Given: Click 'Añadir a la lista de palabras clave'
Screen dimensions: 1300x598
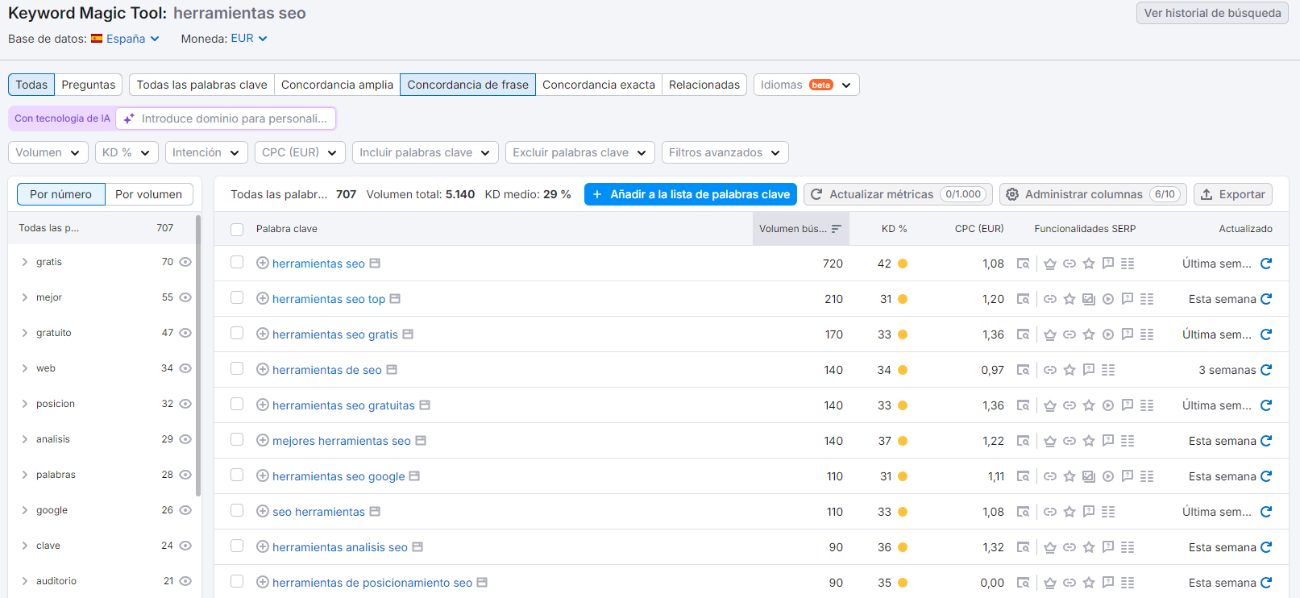Looking at the screenshot, I should (x=691, y=194).
